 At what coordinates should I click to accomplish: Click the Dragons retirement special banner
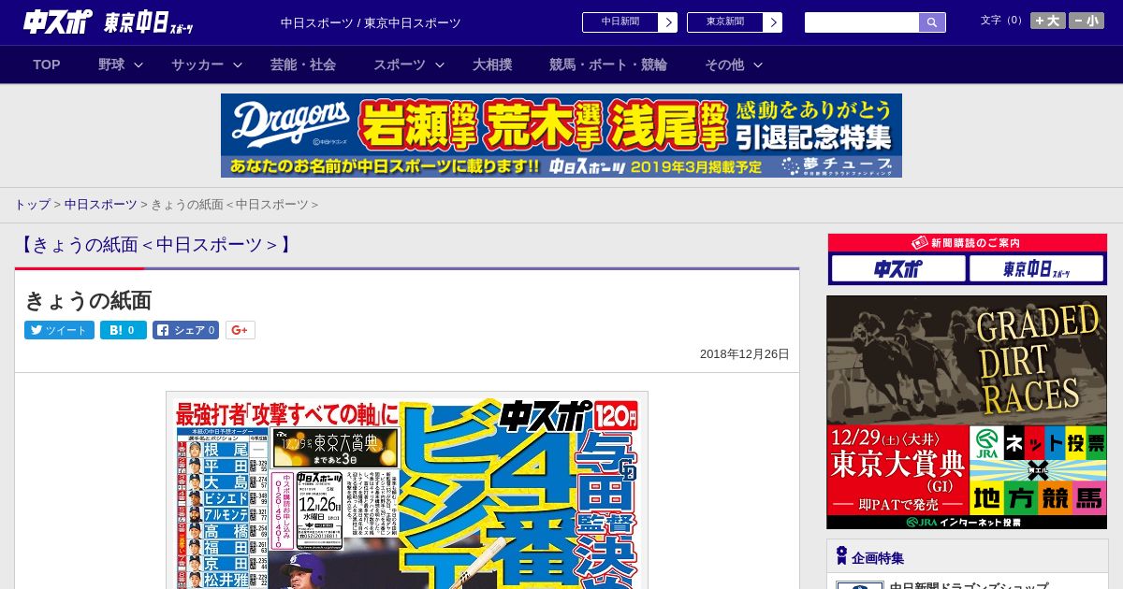[x=561, y=136]
